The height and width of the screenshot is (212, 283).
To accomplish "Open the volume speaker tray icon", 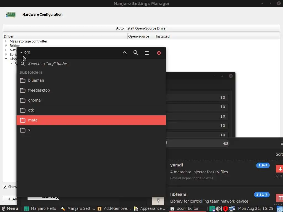I will pos(219,209).
